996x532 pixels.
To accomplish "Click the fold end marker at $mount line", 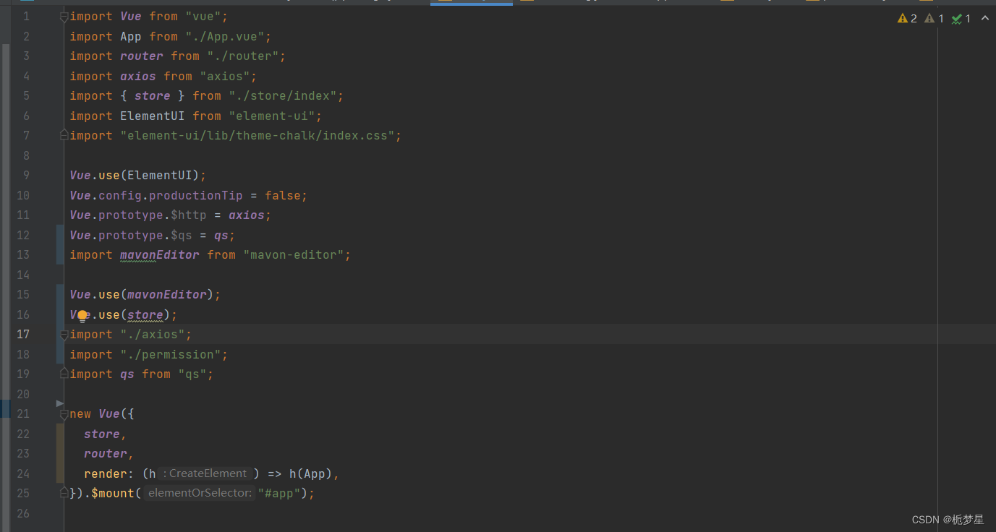I will pos(64,493).
